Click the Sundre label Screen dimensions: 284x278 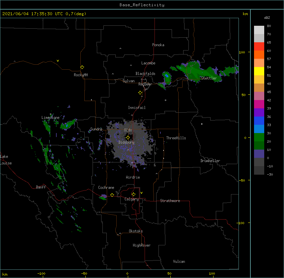(96, 129)
